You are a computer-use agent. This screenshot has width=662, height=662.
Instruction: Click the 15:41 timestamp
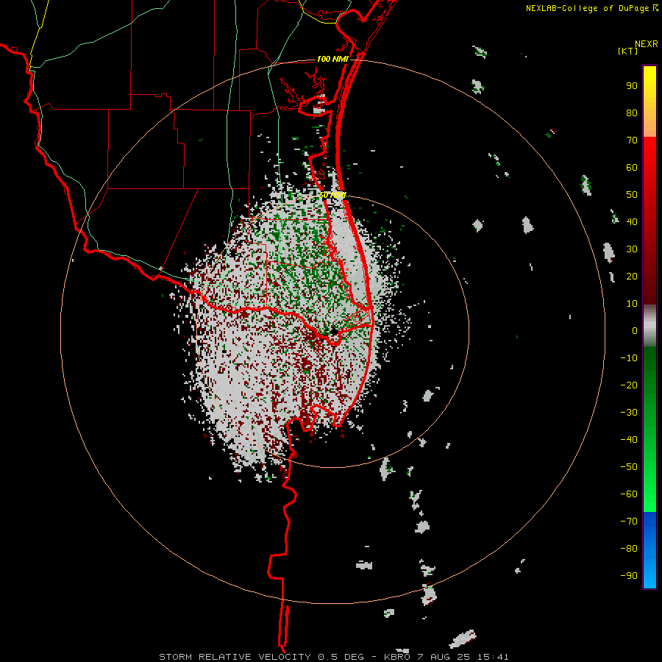pyautogui.click(x=493, y=657)
